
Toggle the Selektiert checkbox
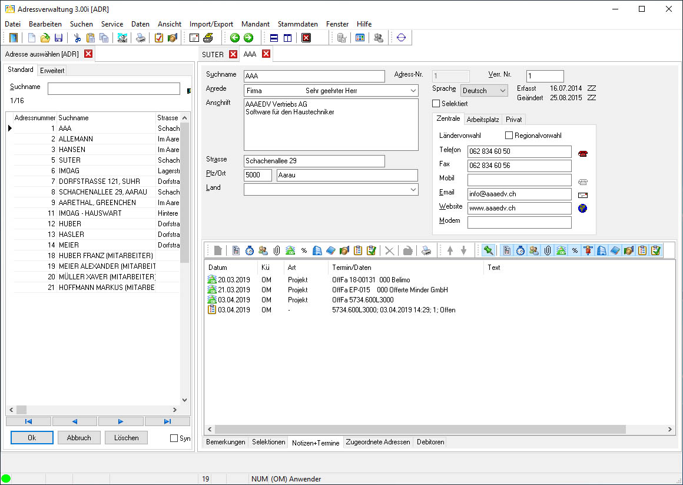coord(436,104)
